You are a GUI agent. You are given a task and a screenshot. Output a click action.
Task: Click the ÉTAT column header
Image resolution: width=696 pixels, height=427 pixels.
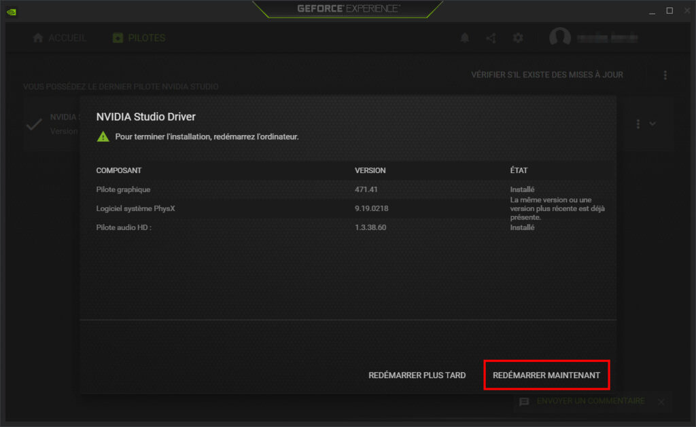[519, 170]
